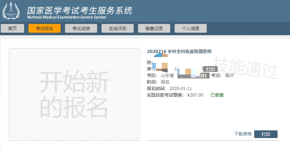Click the 临沂 exam site text
290x150 pixels.
tap(229, 76)
